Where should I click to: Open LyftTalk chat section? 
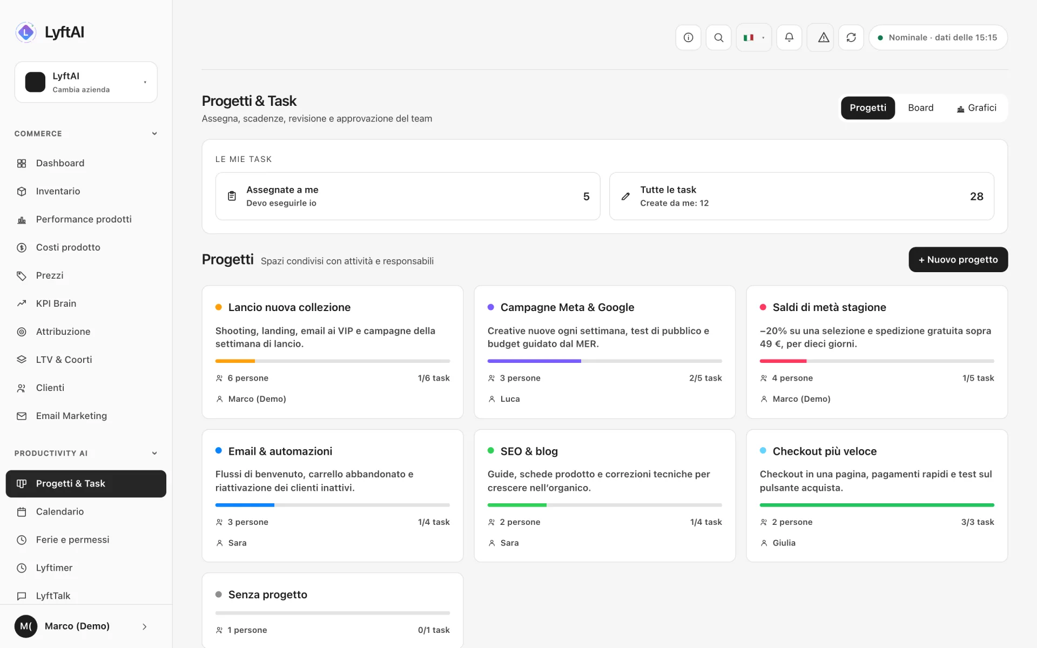pyautogui.click(x=86, y=596)
